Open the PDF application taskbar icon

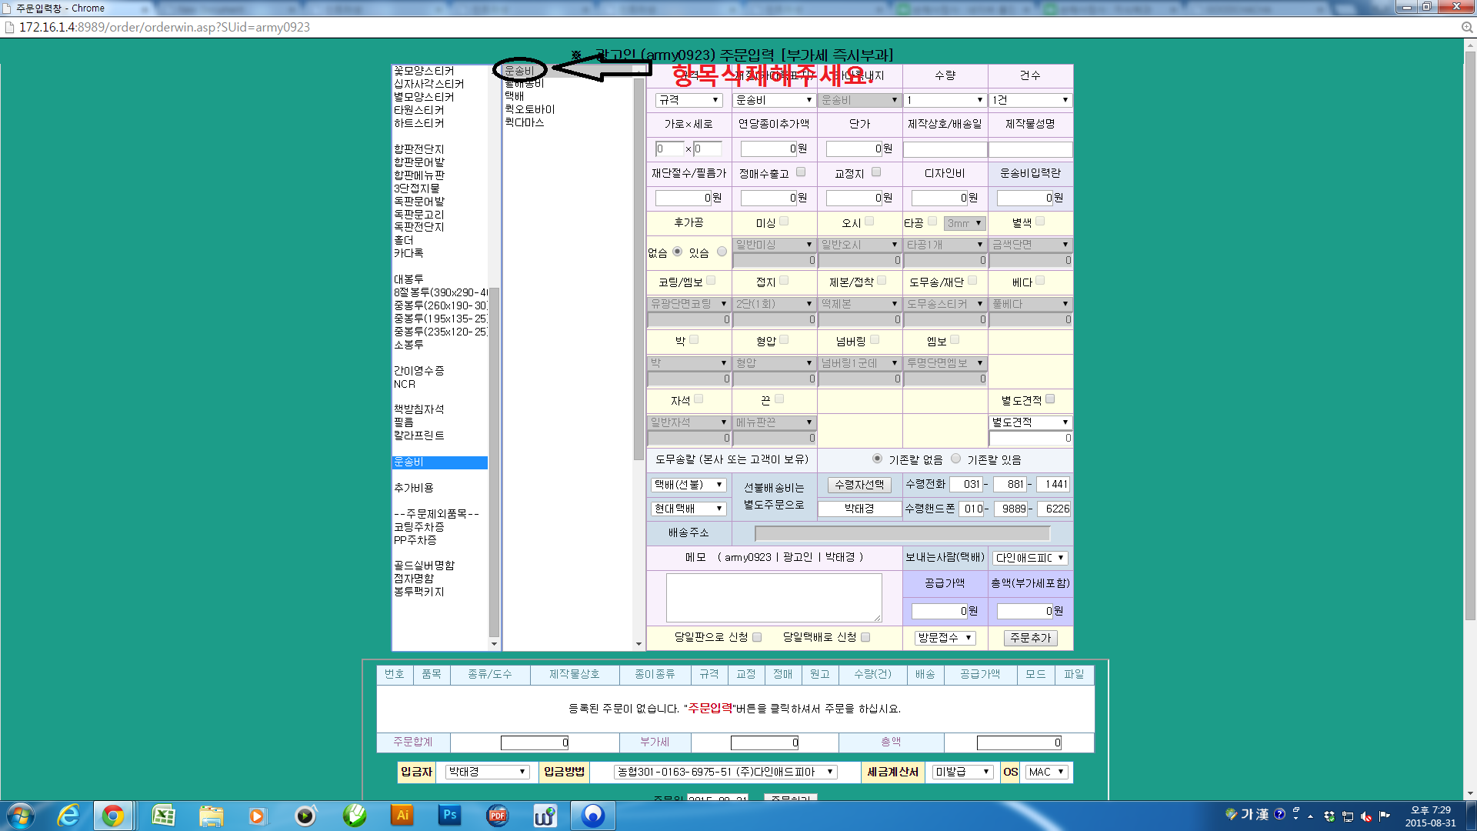point(497,816)
